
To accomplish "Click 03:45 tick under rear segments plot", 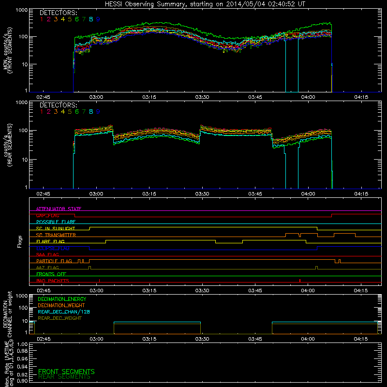I will point(255,194).
